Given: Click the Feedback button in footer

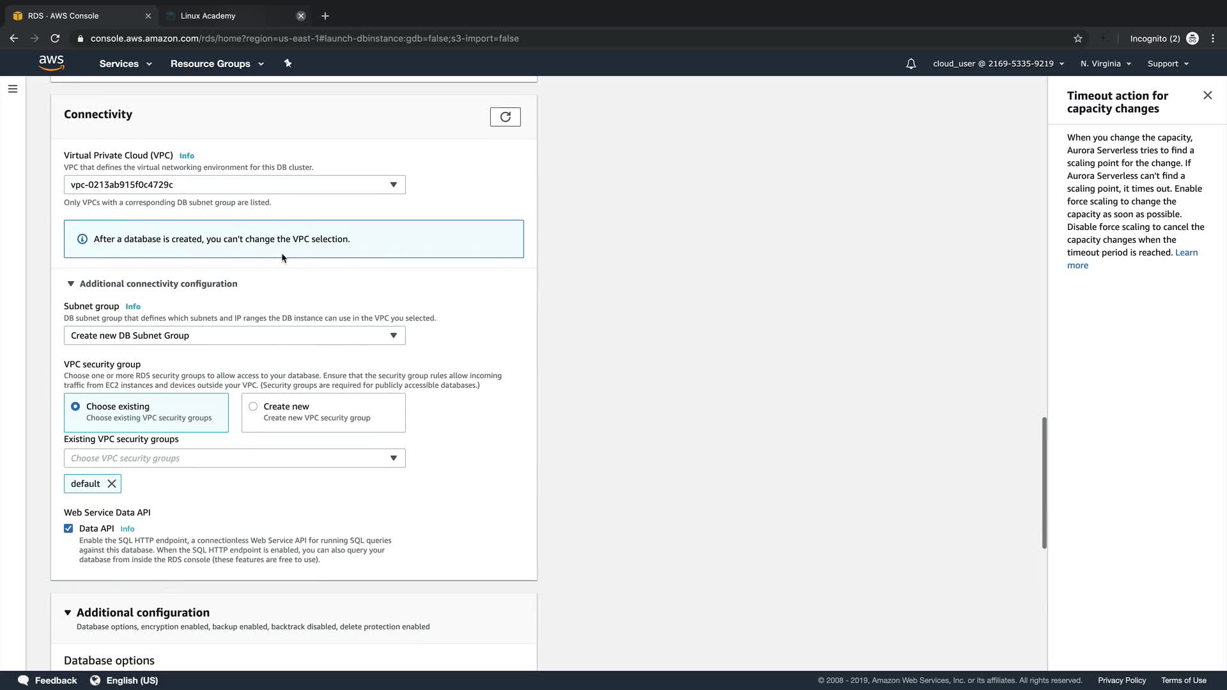Looking at the screenshot, I should tap(48, 680).
